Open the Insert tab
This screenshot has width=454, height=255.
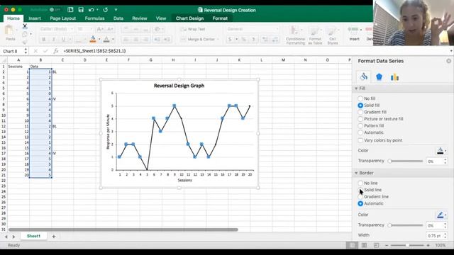(35, 18)
